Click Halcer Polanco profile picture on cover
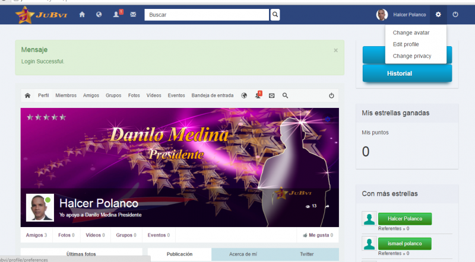Screen dimensions: 475x262 pos(40,207)
